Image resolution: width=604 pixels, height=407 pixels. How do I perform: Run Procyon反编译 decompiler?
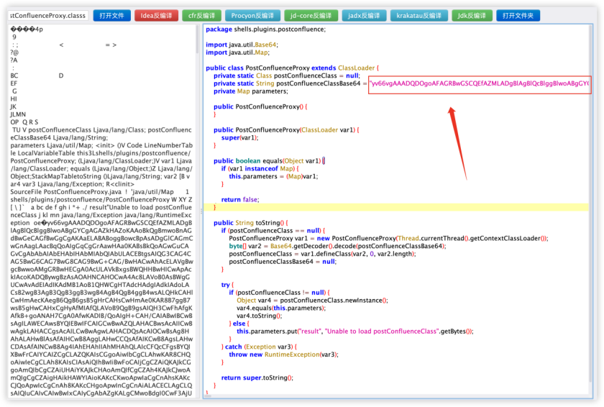coord(252,15)
